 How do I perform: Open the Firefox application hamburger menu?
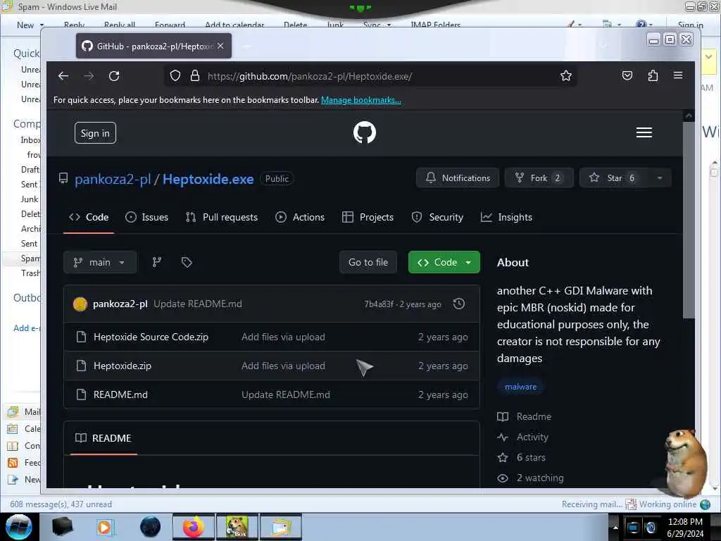678,75
